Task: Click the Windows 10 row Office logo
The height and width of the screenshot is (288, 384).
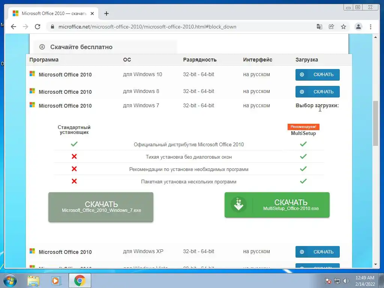Action: pos(32,74)
